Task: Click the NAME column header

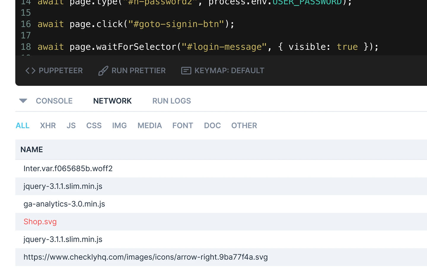Action: [32, 150]
